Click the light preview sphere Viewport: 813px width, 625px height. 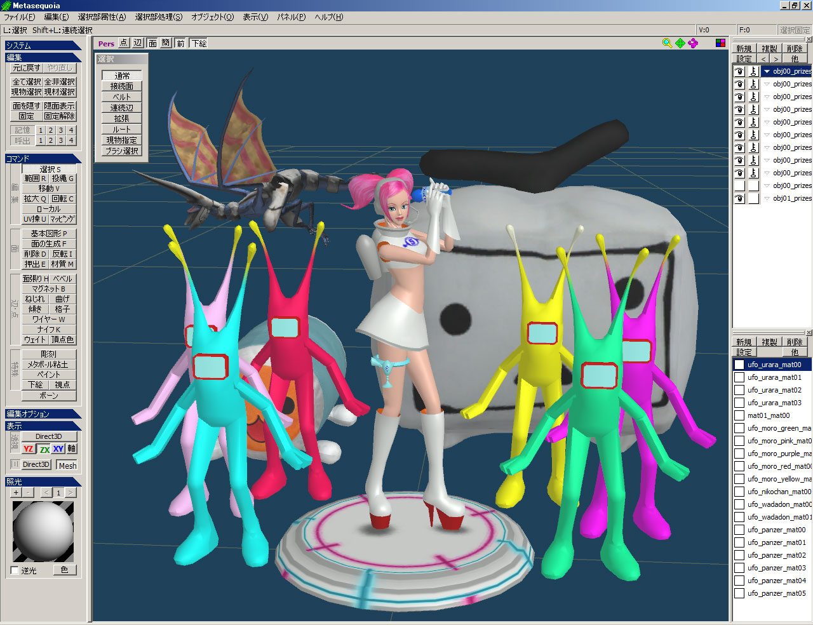pos(43,532)
